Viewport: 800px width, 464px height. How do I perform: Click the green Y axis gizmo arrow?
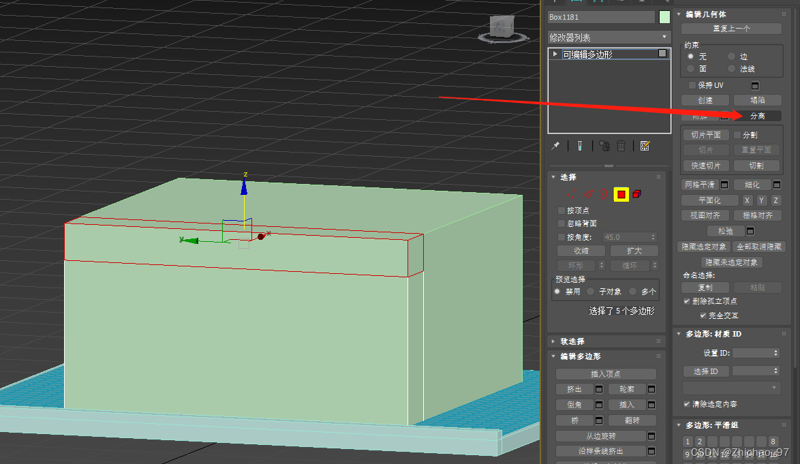point(191,240)
